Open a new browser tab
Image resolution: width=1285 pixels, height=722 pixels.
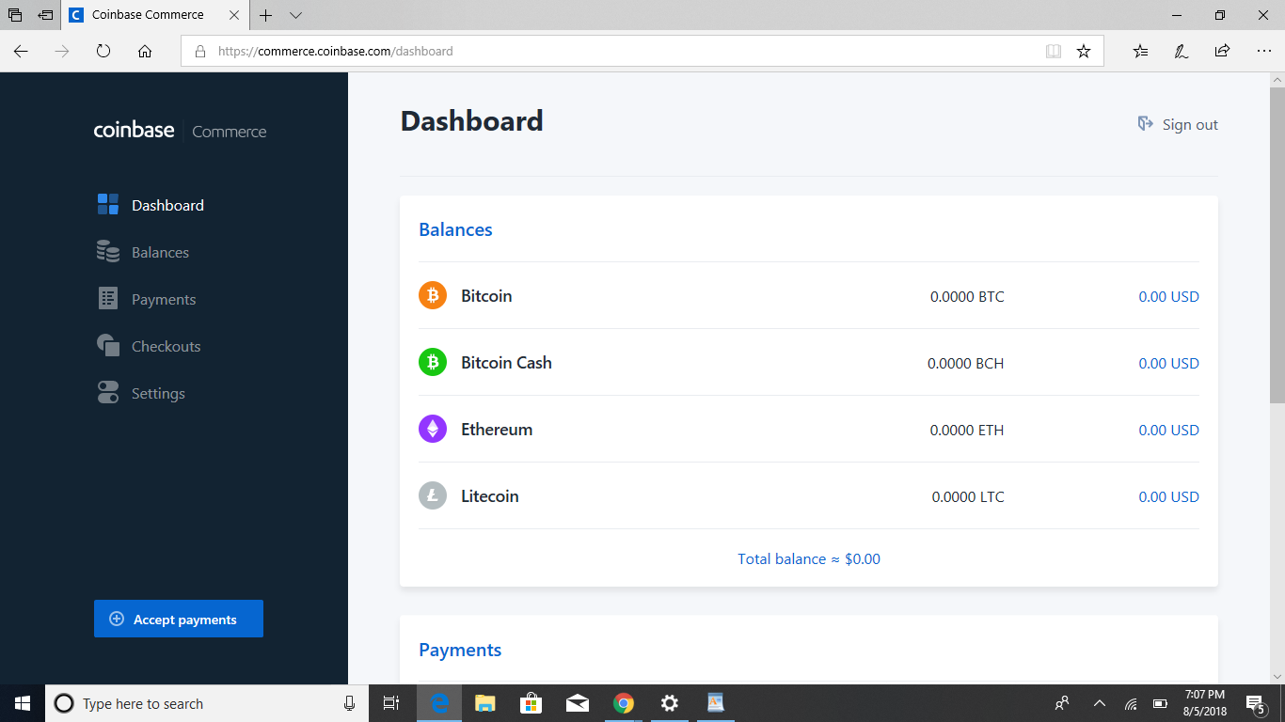(x=266, y=15)
